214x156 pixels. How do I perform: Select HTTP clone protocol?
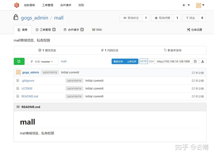(144, 61)
